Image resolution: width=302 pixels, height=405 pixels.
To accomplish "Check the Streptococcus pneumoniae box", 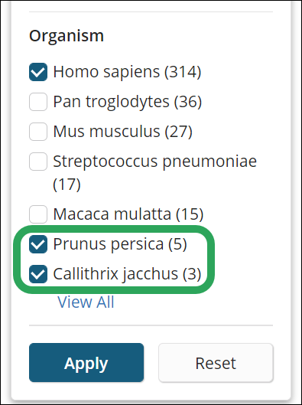I will 38,162.
